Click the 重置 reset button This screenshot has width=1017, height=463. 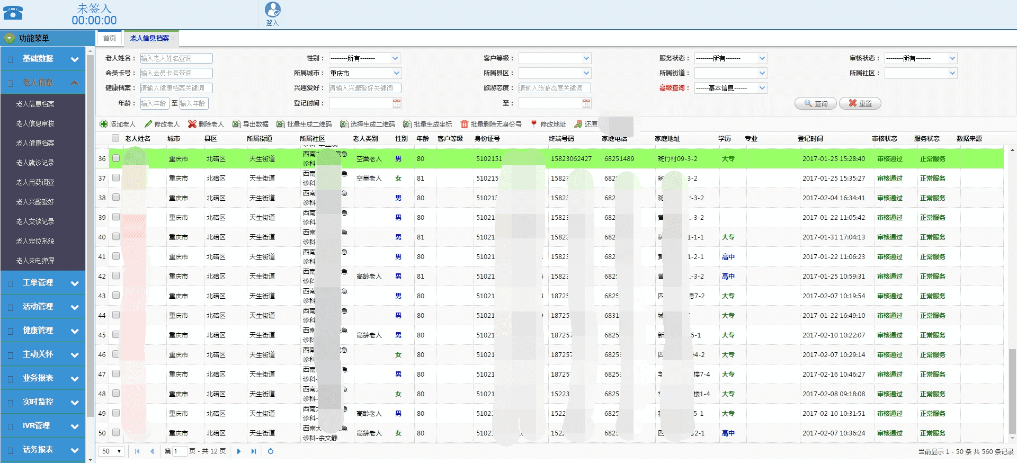(860, 103)
